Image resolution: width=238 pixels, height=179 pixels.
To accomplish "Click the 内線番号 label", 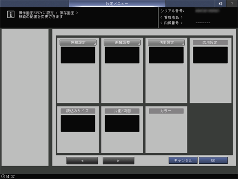I will [x=171, y=23].
